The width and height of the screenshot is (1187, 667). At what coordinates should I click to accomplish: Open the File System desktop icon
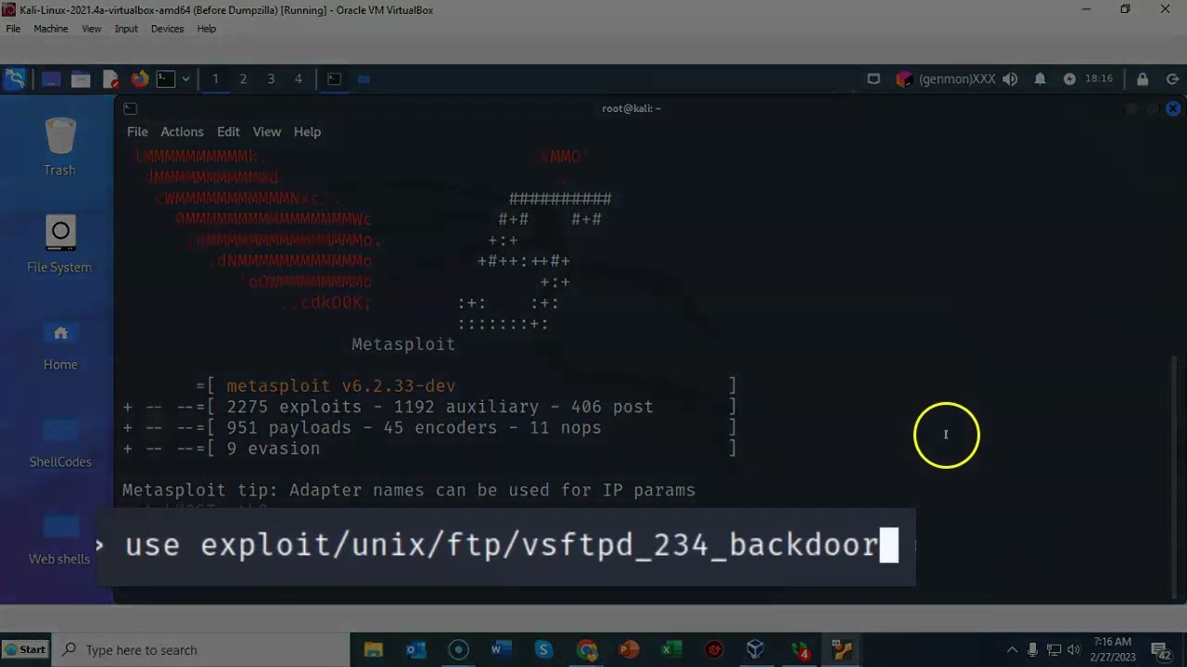tap(59, 245)
